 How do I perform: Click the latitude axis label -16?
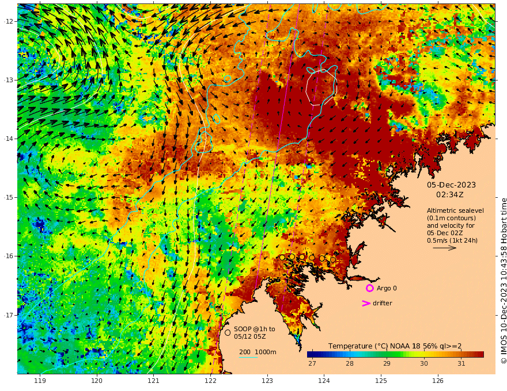9,256
